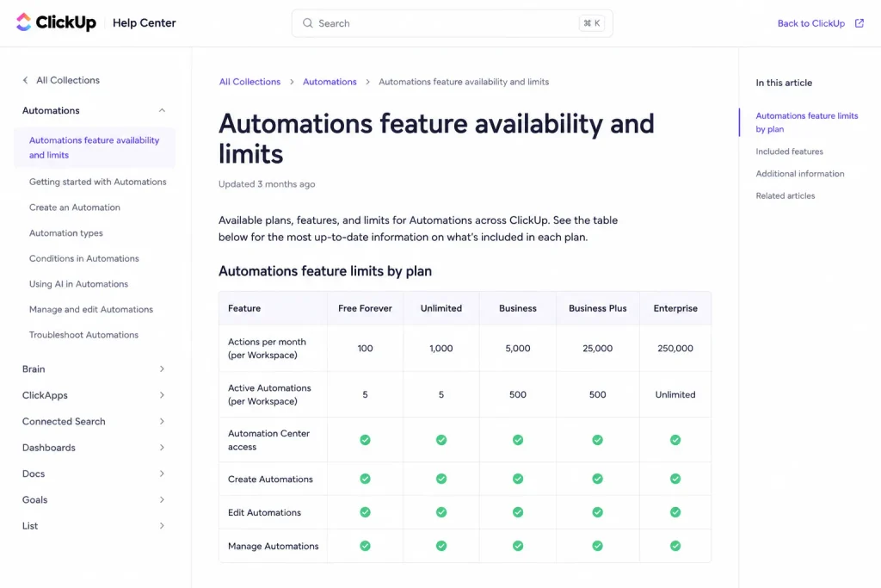Expand the ClickApps collection chevron
The height and width of the screenshot is (588, 881).
(162, 395)
